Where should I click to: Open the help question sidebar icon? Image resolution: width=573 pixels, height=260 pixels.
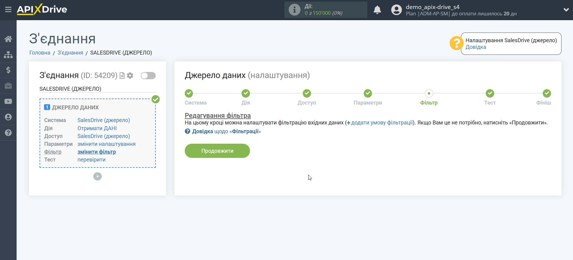tap(8, 133)
